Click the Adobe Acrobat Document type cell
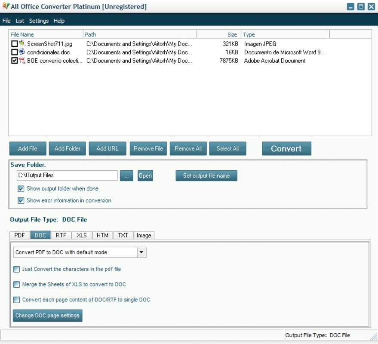The height and width of the screenshot is (344, 378). coord(275,61)
